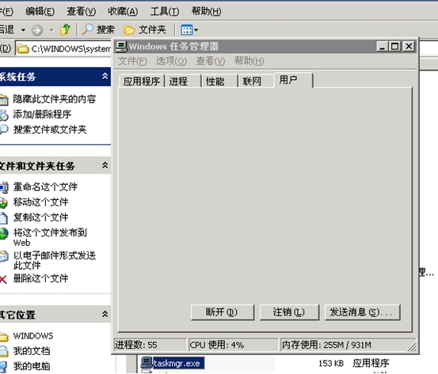This screenshot has width=438, height=374.
Task: Open the Views button dropdown arrow
Action: [196, 30]
